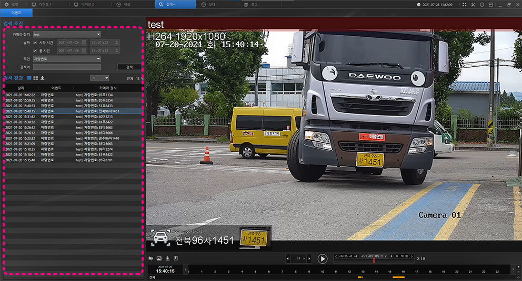Click the bookmark icon below video
This screenshot has width=522, height=281.
(176, 258)
